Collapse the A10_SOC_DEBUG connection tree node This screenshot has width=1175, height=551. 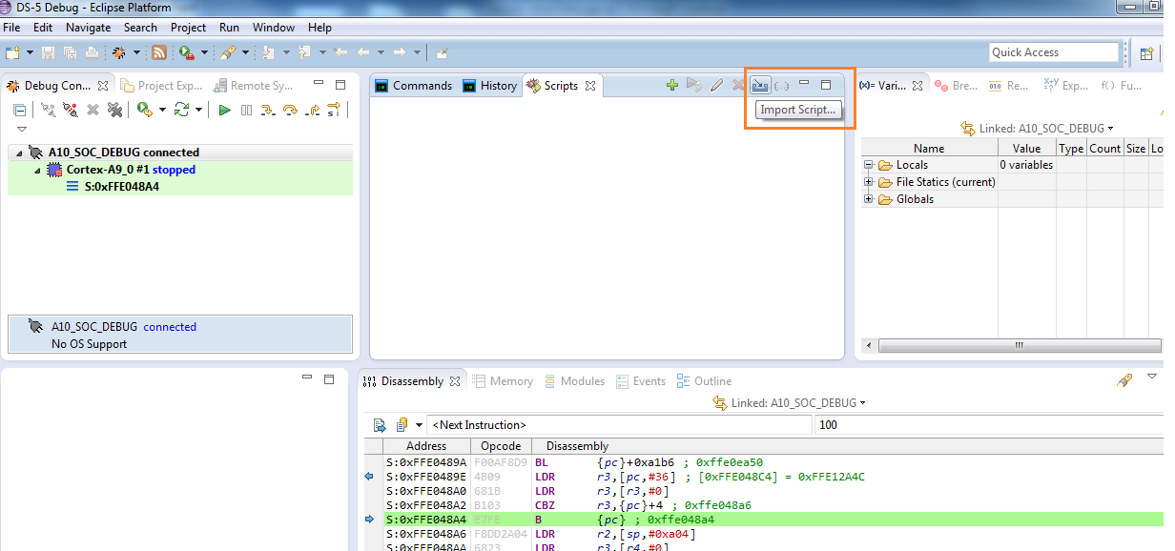point(20,153)
